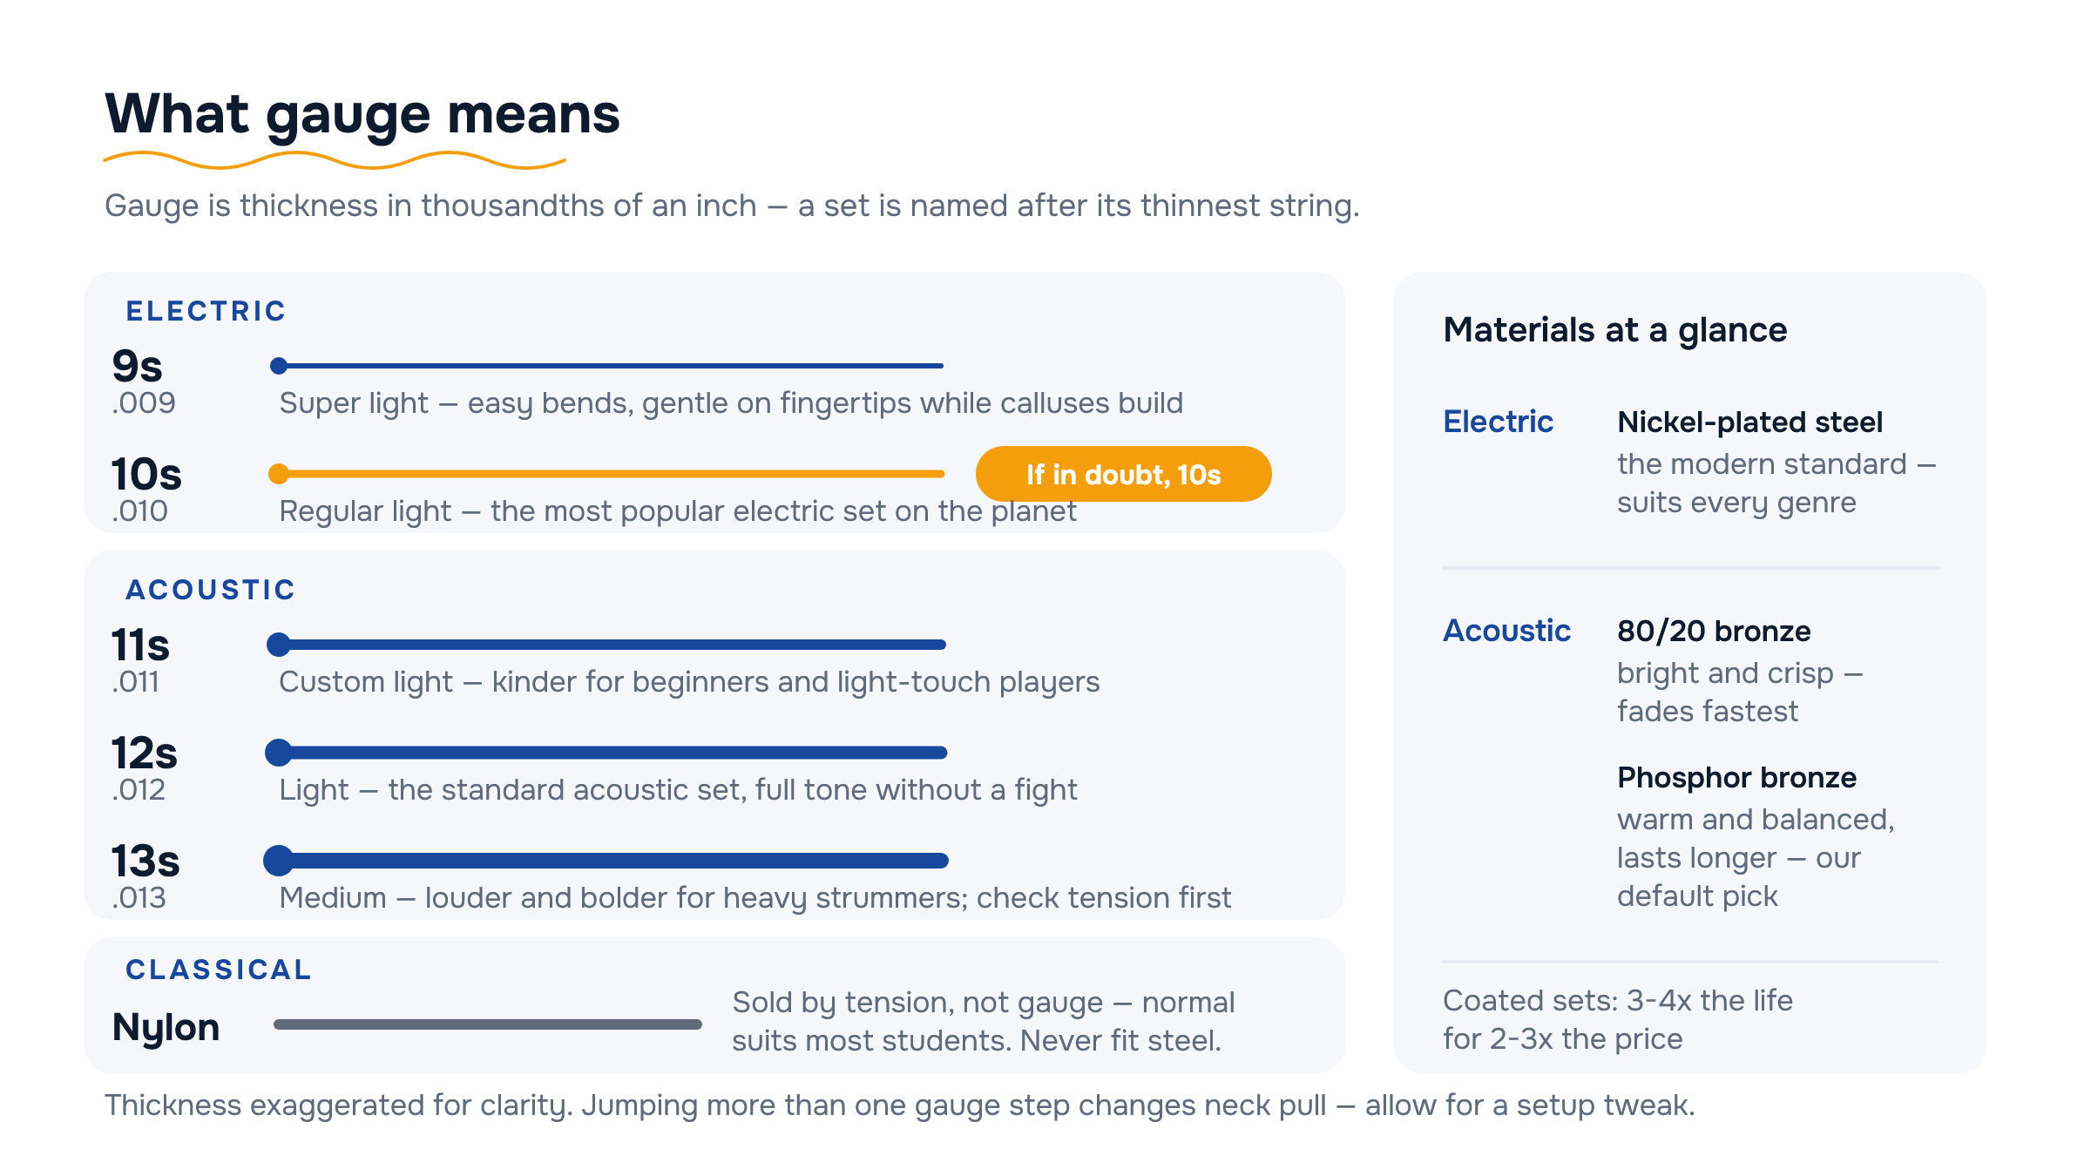Click the 'Materials at a glance' title
This screenshot has height=1176, width=2091.
click(x=1615, y=330)
